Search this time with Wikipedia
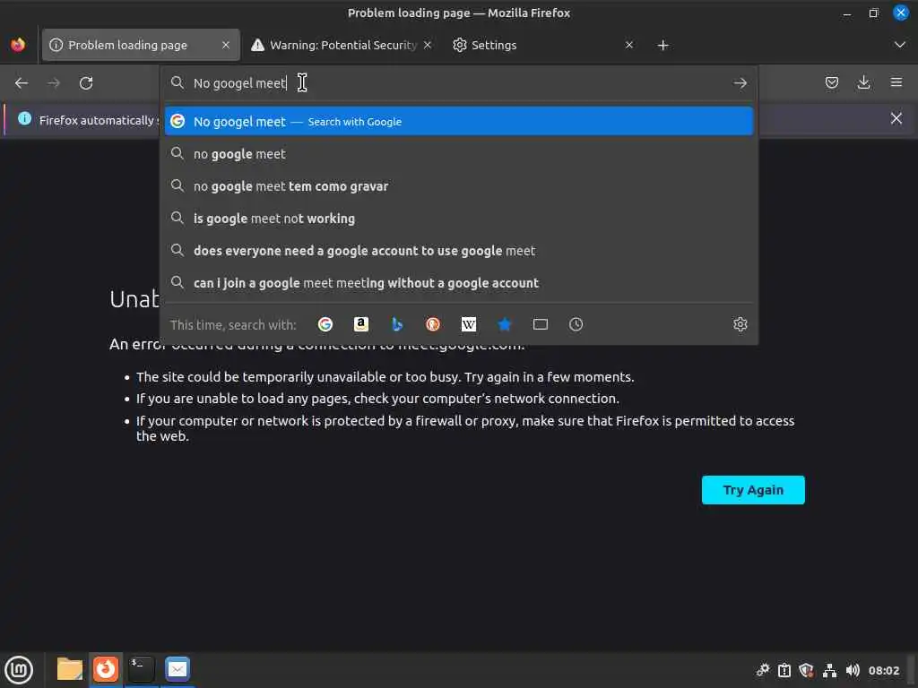 click(x=469, y=324)
